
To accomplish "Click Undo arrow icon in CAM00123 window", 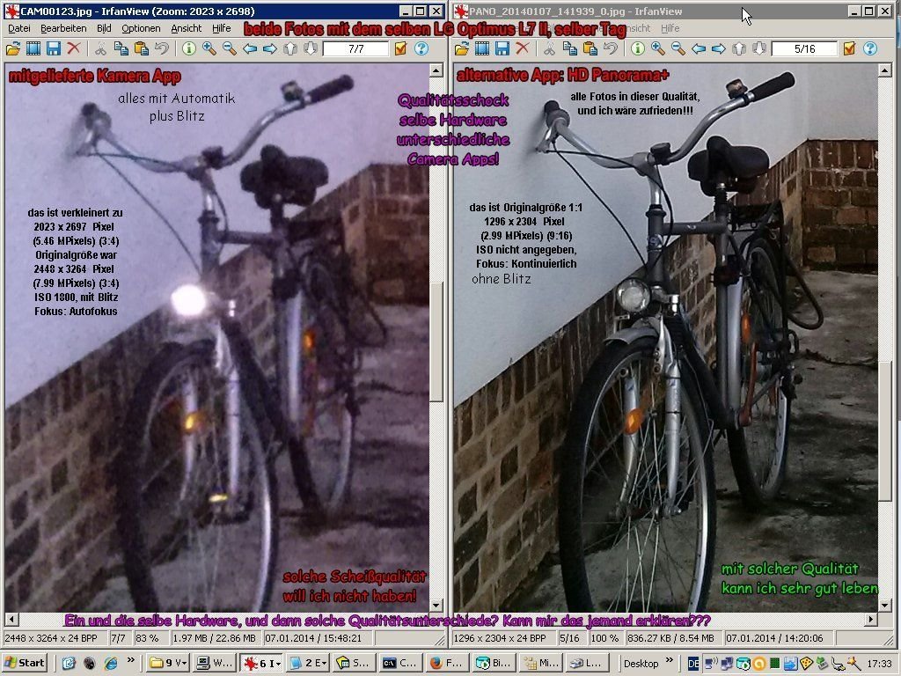I will (162, 49).
